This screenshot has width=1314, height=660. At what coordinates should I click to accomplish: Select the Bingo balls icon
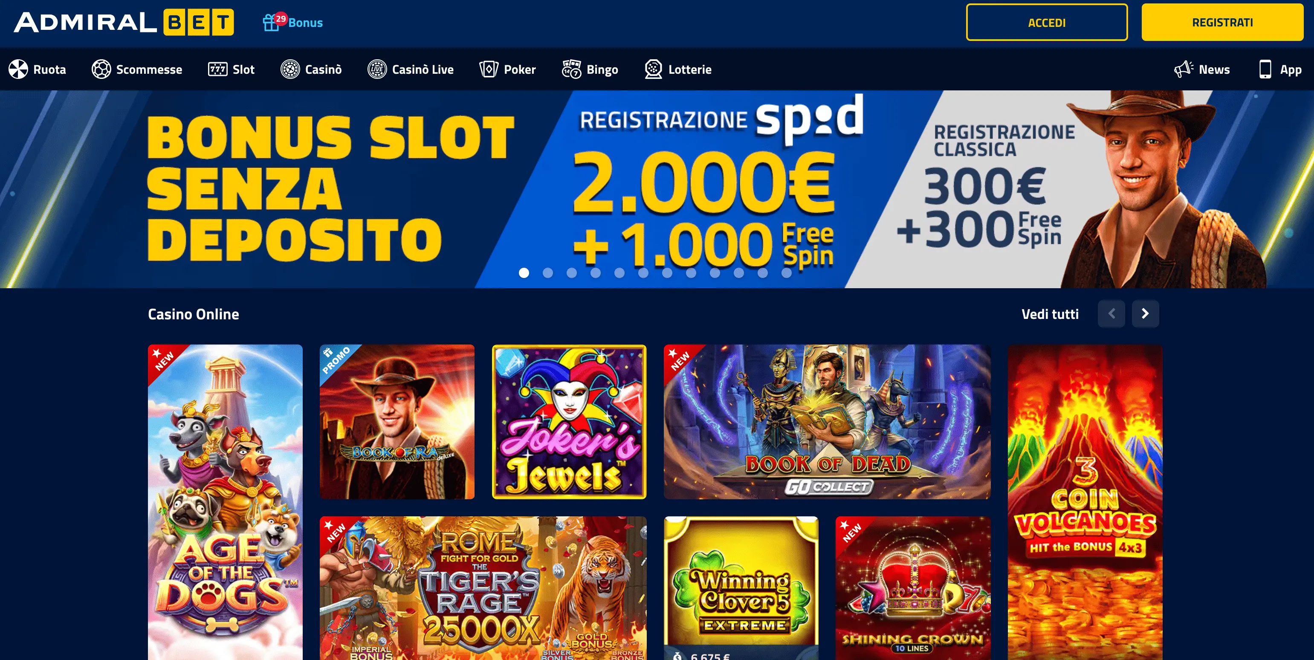571,69
